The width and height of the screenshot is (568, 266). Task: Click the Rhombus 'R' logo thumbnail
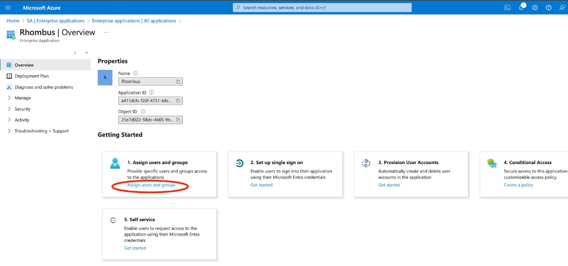(105, 78)
